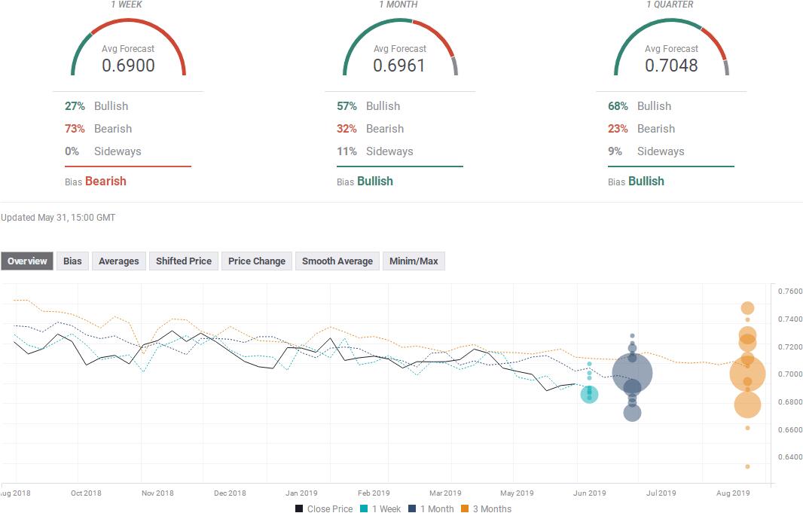Switch to the Price Change tab
The image size is (803, 513).
pyautogui.click(x=257, y=261)
